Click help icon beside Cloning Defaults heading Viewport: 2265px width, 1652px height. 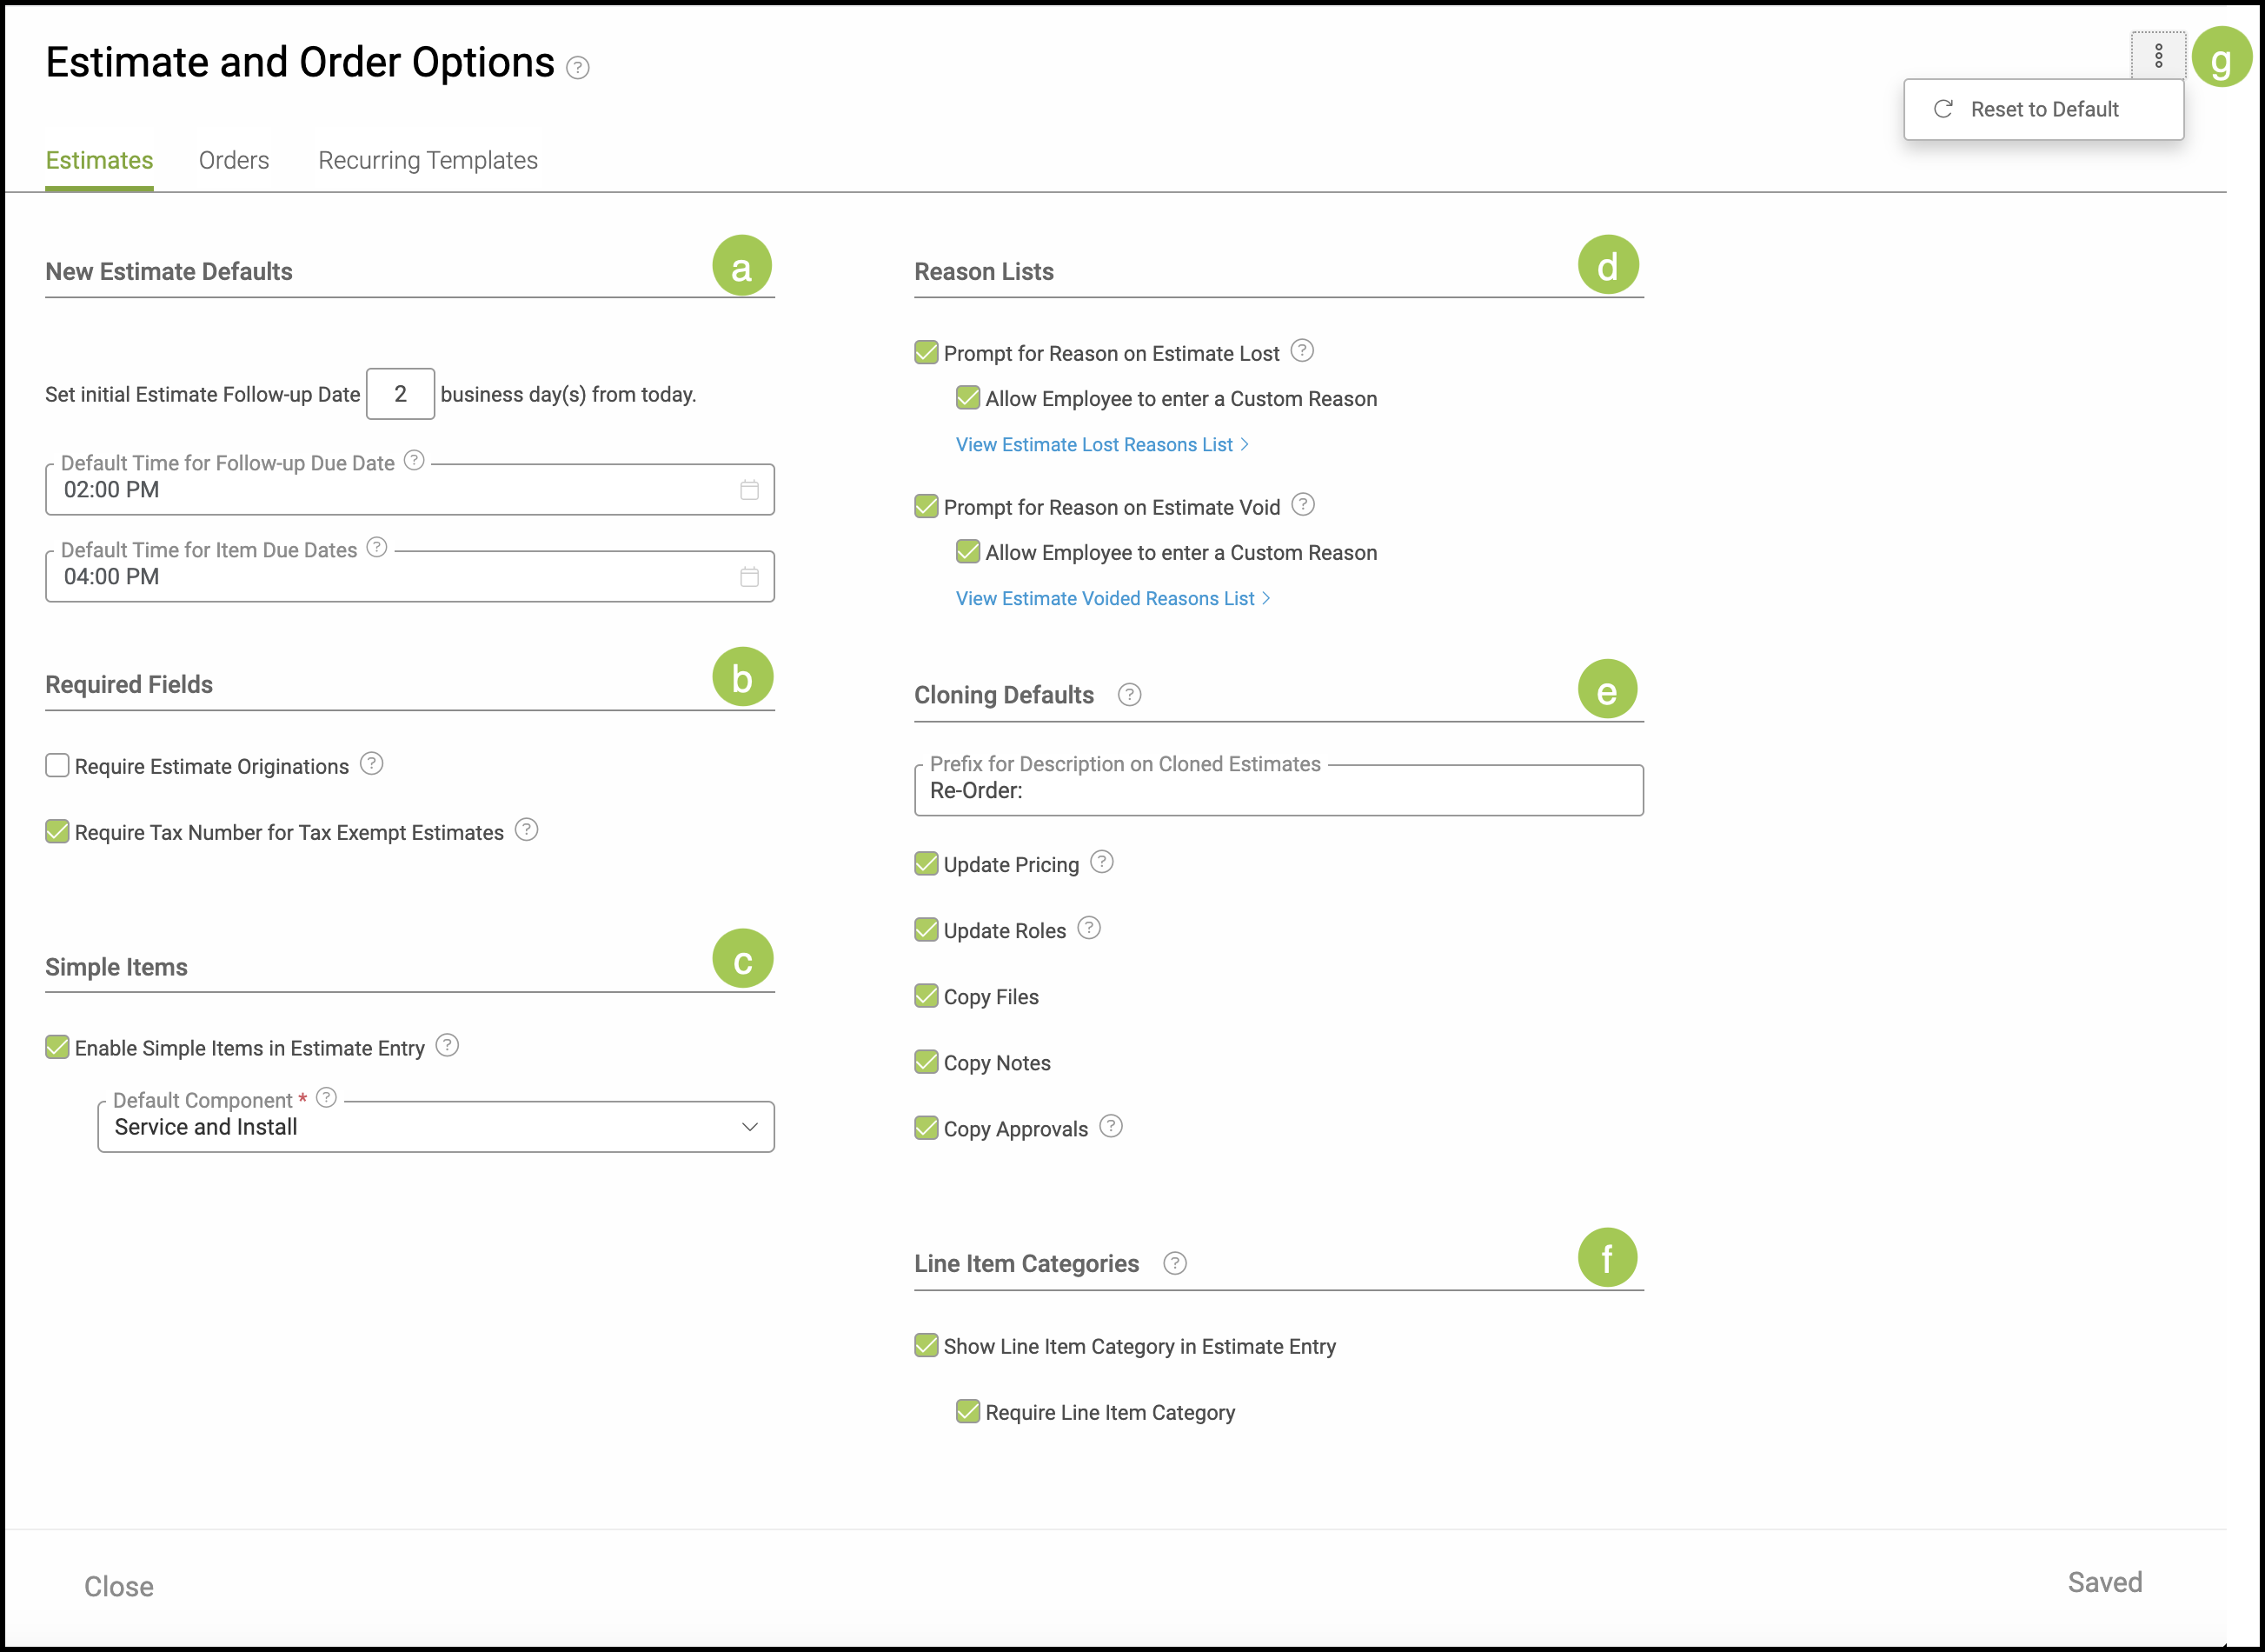pyautogui.click(x=1128, y=695)
